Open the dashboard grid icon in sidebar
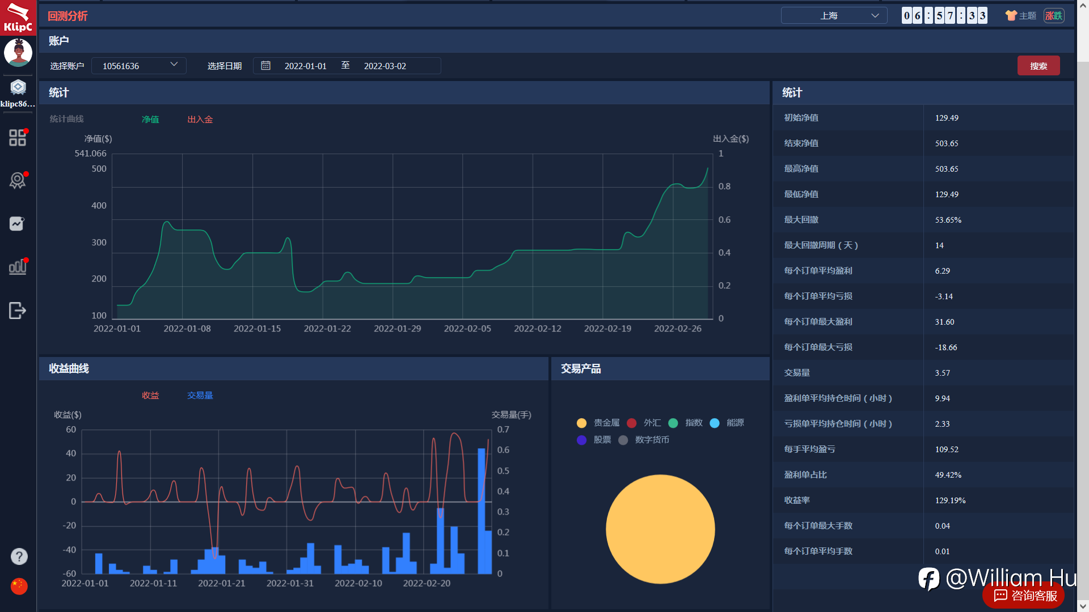 [x=18, y=138]
